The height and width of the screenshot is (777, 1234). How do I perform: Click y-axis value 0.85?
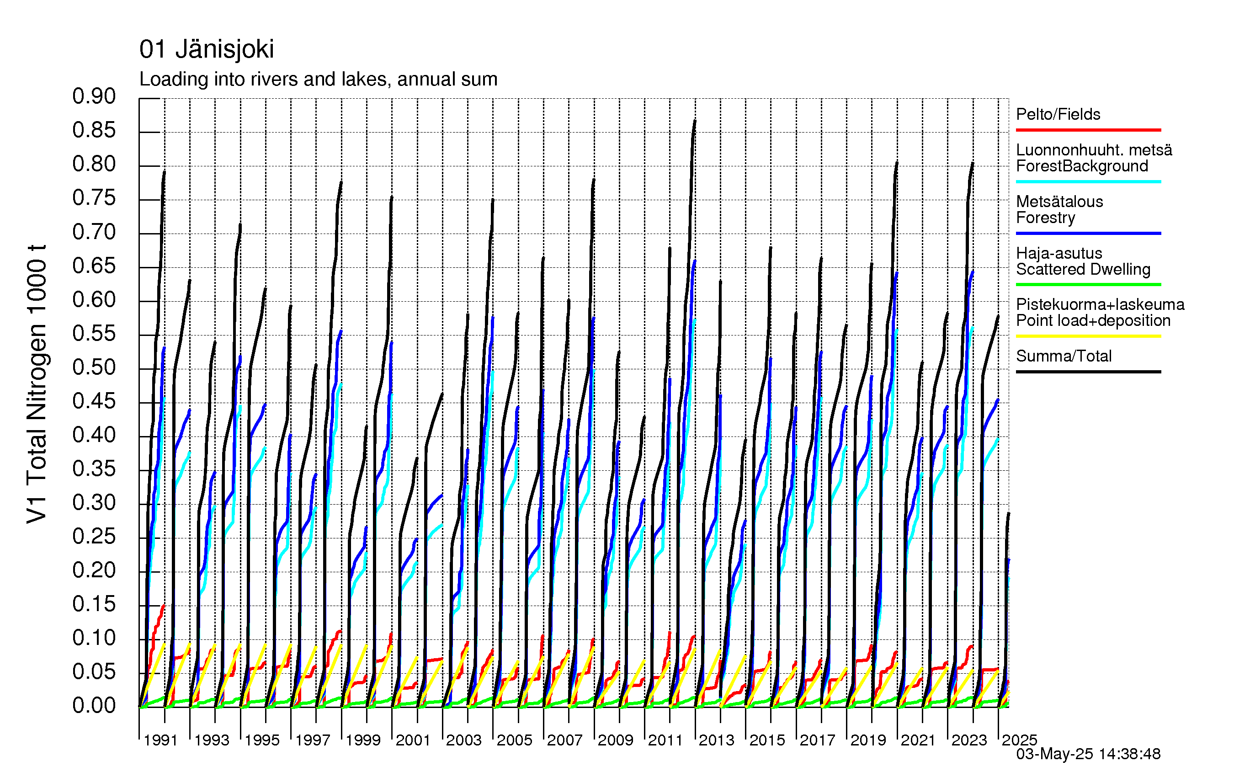pos(94,130)
